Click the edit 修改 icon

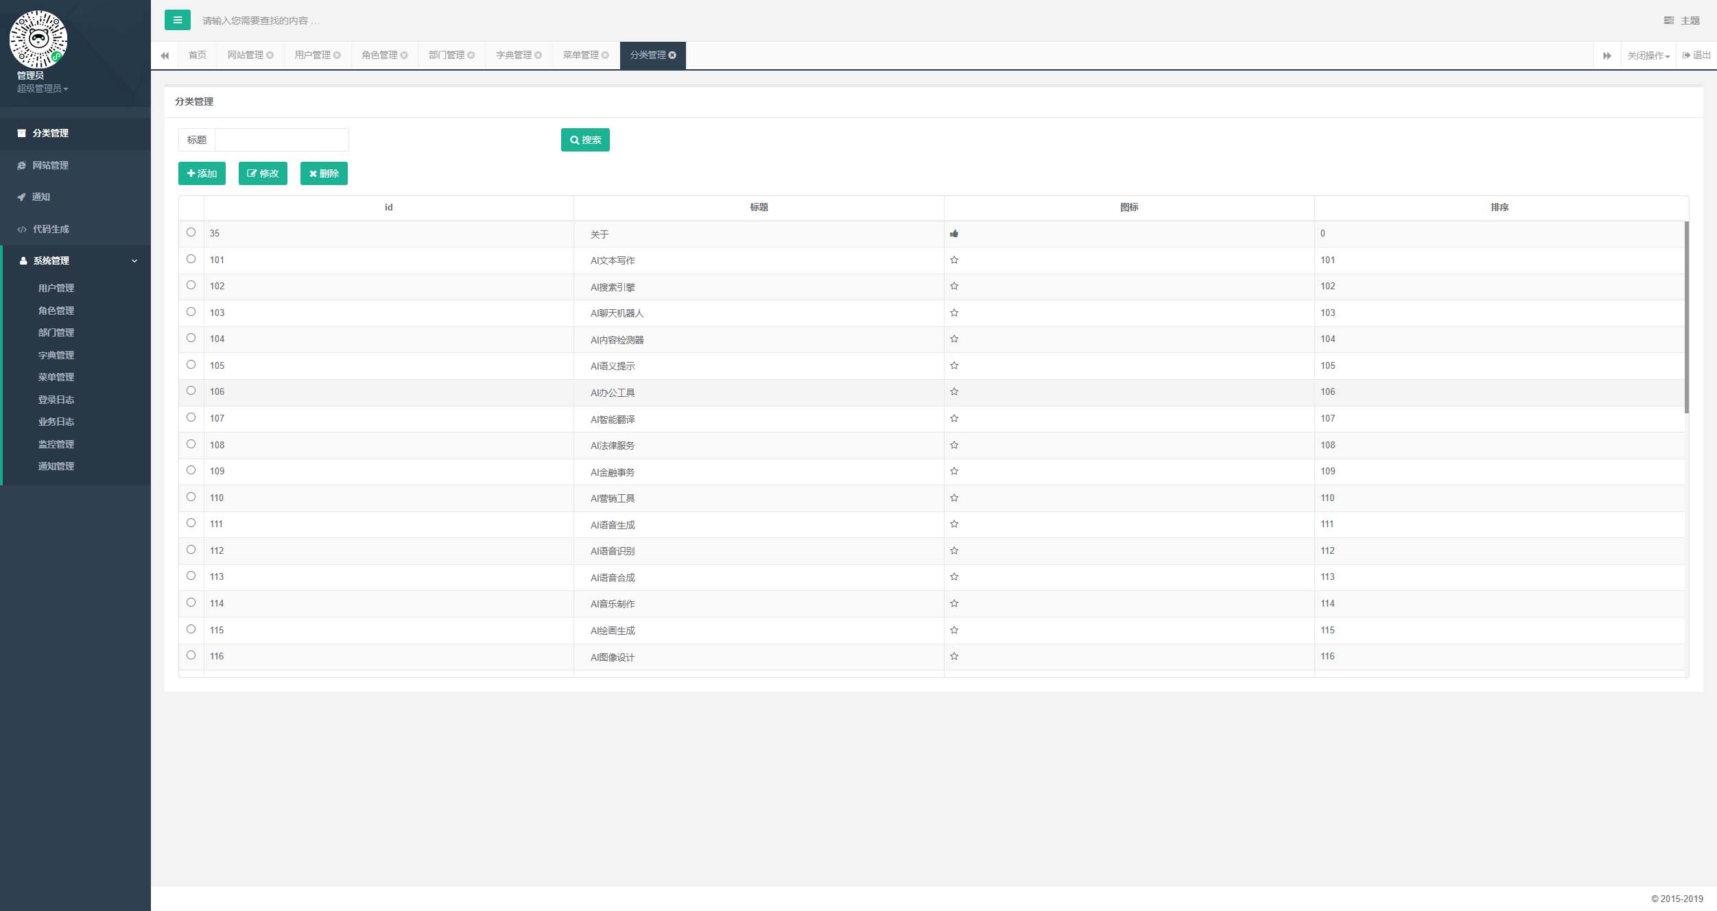click(x=262, y=173)
